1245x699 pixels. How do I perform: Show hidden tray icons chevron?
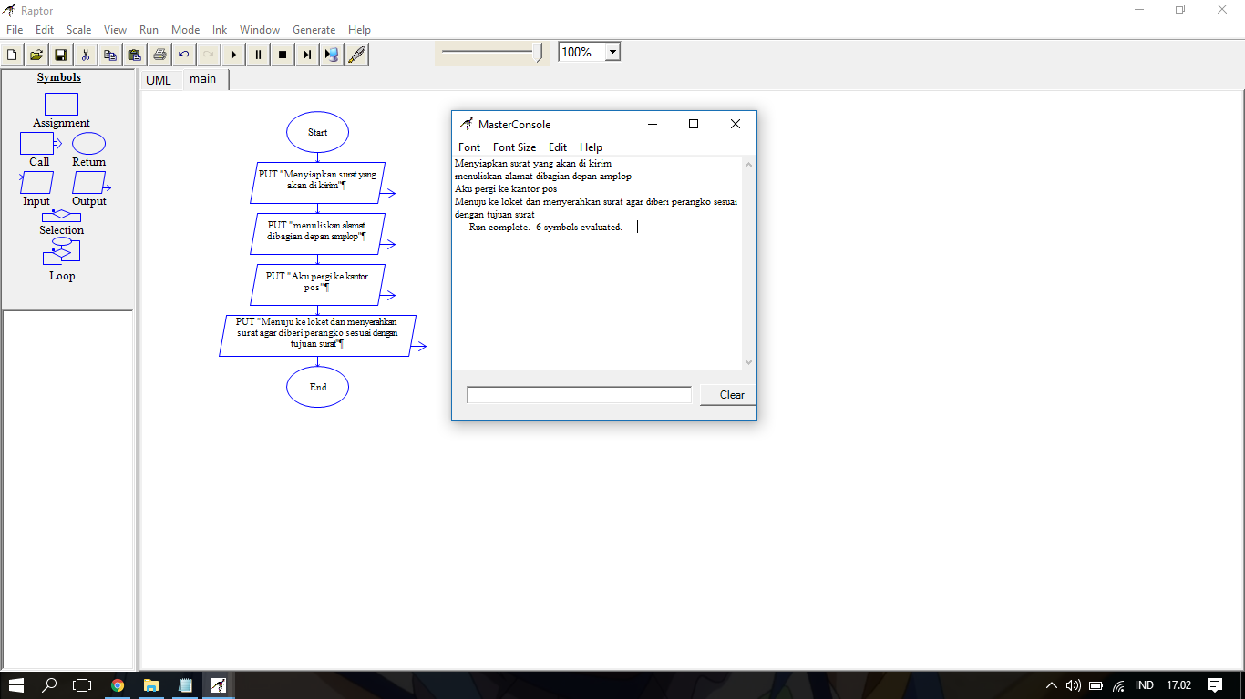[1051, 685]
